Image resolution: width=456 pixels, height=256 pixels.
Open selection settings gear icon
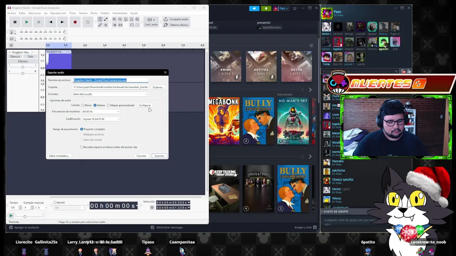coord(152,208)
